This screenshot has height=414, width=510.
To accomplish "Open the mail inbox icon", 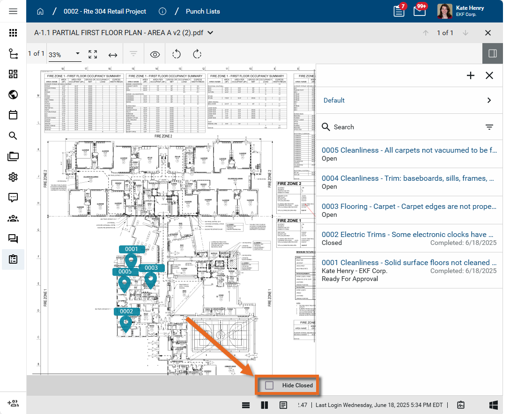I will coord(420,11).
